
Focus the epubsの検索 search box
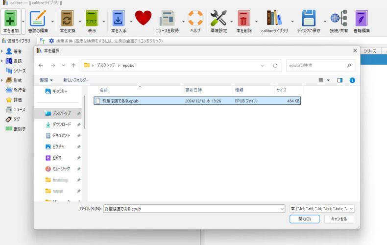coord(321,66)
